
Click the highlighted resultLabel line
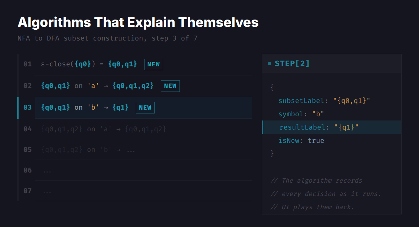[319, 127]
